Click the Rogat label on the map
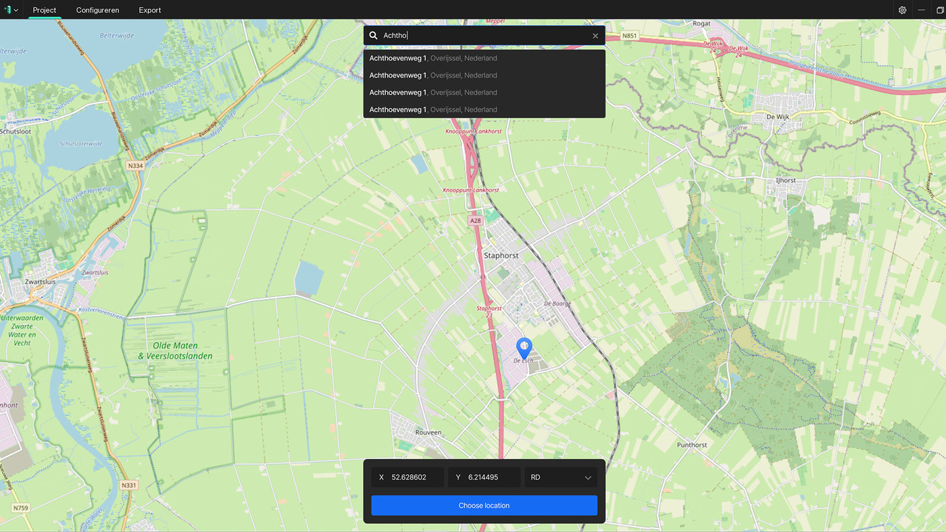946x532 pixels. click(x=701, y=24)
